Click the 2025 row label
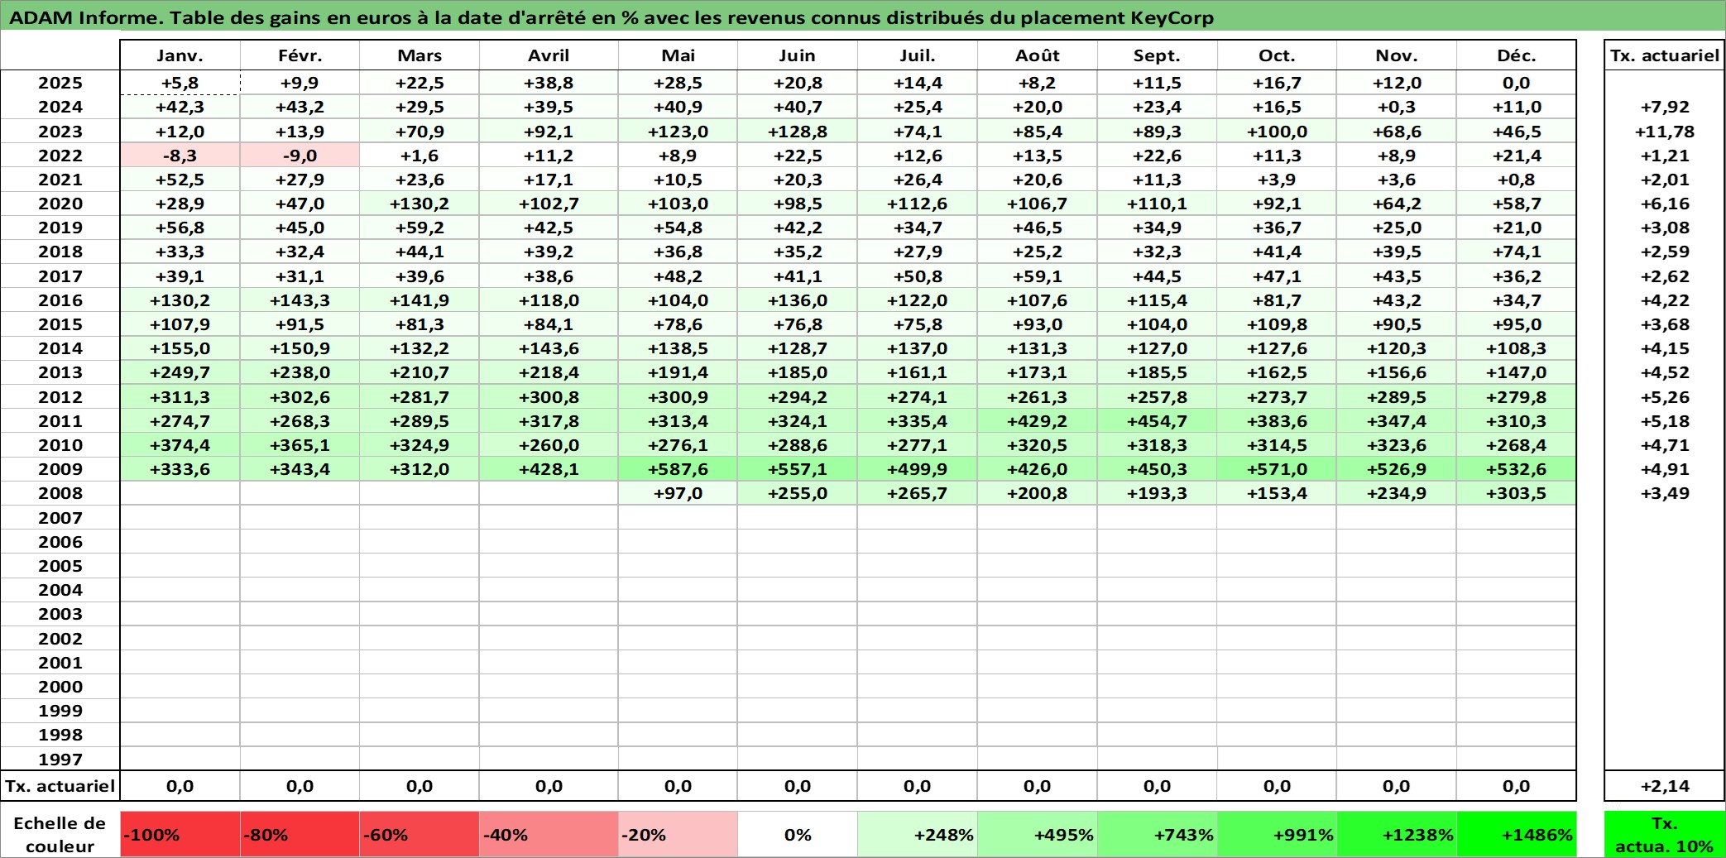This screenshot has width=1726, height=858. (x=60, y=83)
